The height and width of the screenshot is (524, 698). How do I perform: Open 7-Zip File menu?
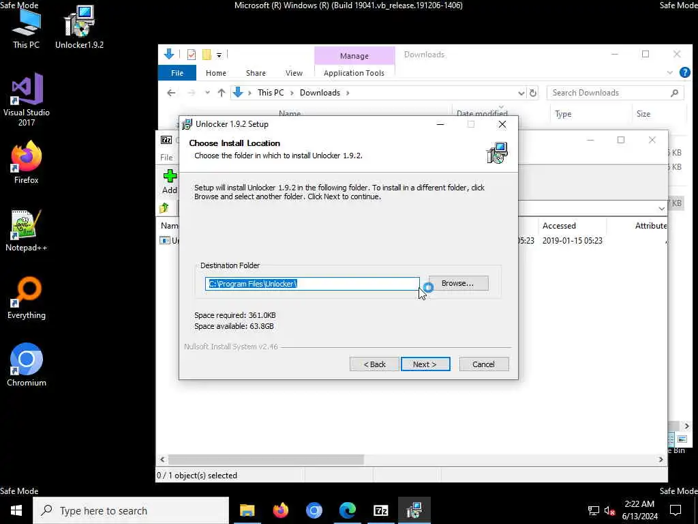[x=166, y=158]
